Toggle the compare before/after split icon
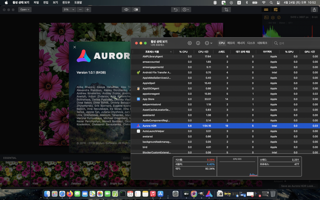This screenshot has height=200, width=320. [136, 10]
